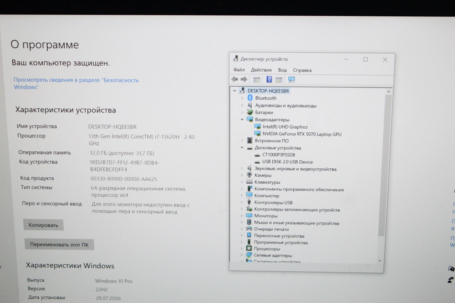Image resolution: width=455 pixels, height=303 pixels.
Task: Click the scrollbar down arrow in Device Manager
Action: [x=380, y=261]
